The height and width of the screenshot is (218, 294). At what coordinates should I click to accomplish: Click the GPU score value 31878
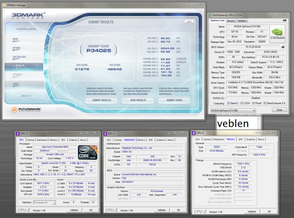coord(82,69)
